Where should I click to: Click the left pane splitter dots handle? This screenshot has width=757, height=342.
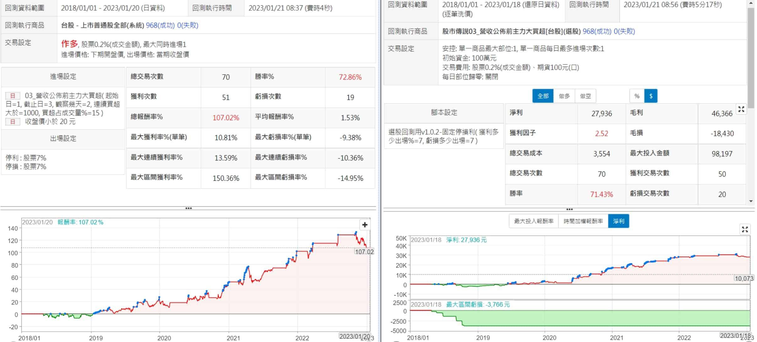pos(188,208)
